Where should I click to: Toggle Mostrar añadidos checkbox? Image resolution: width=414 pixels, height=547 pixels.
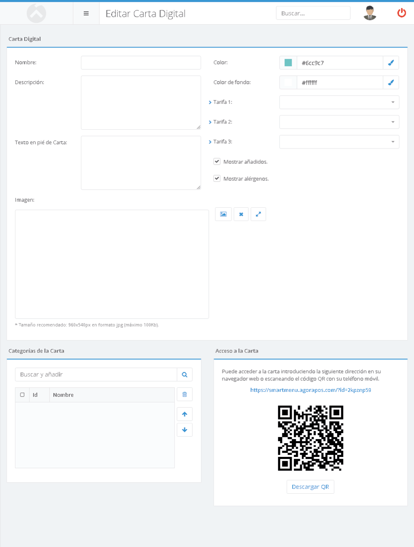pyautogui.click(x=217, y=161)
